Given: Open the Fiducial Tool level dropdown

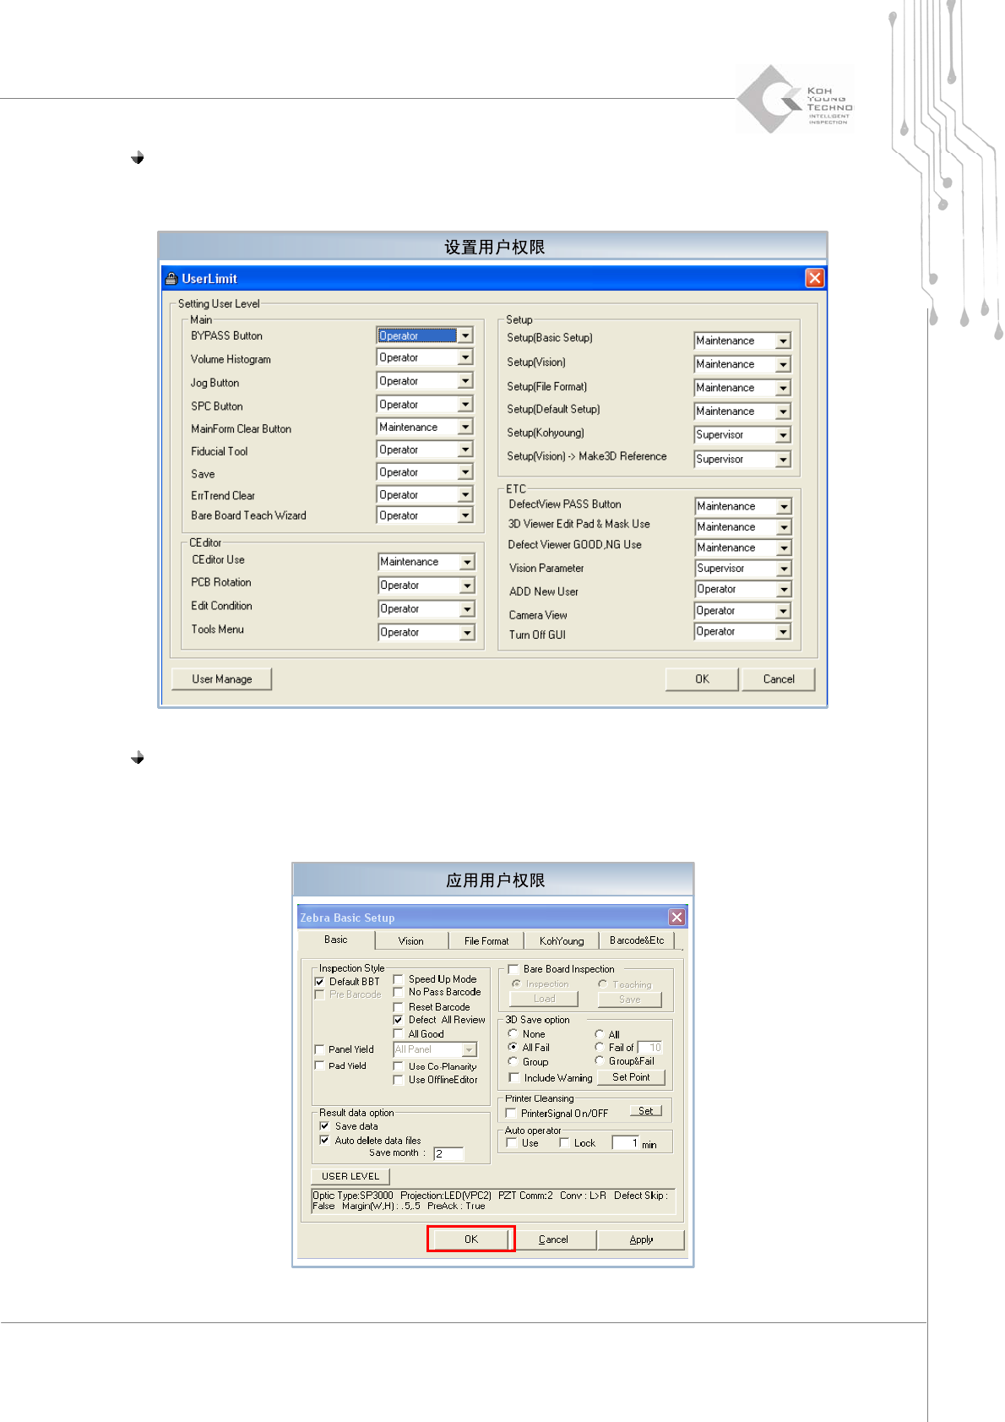Looking at the screenshot, I should click(x=464, y=449).
